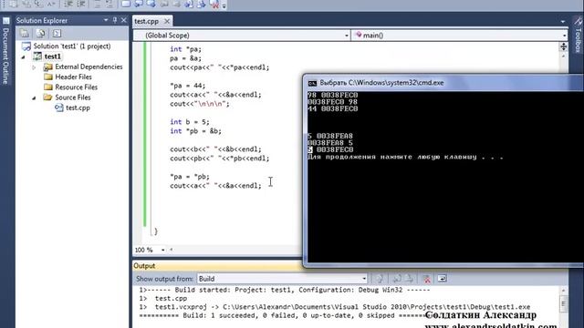Click the cmd.exe window title bar
Screen dimensions: 584x328
click(x=443, y=83)
